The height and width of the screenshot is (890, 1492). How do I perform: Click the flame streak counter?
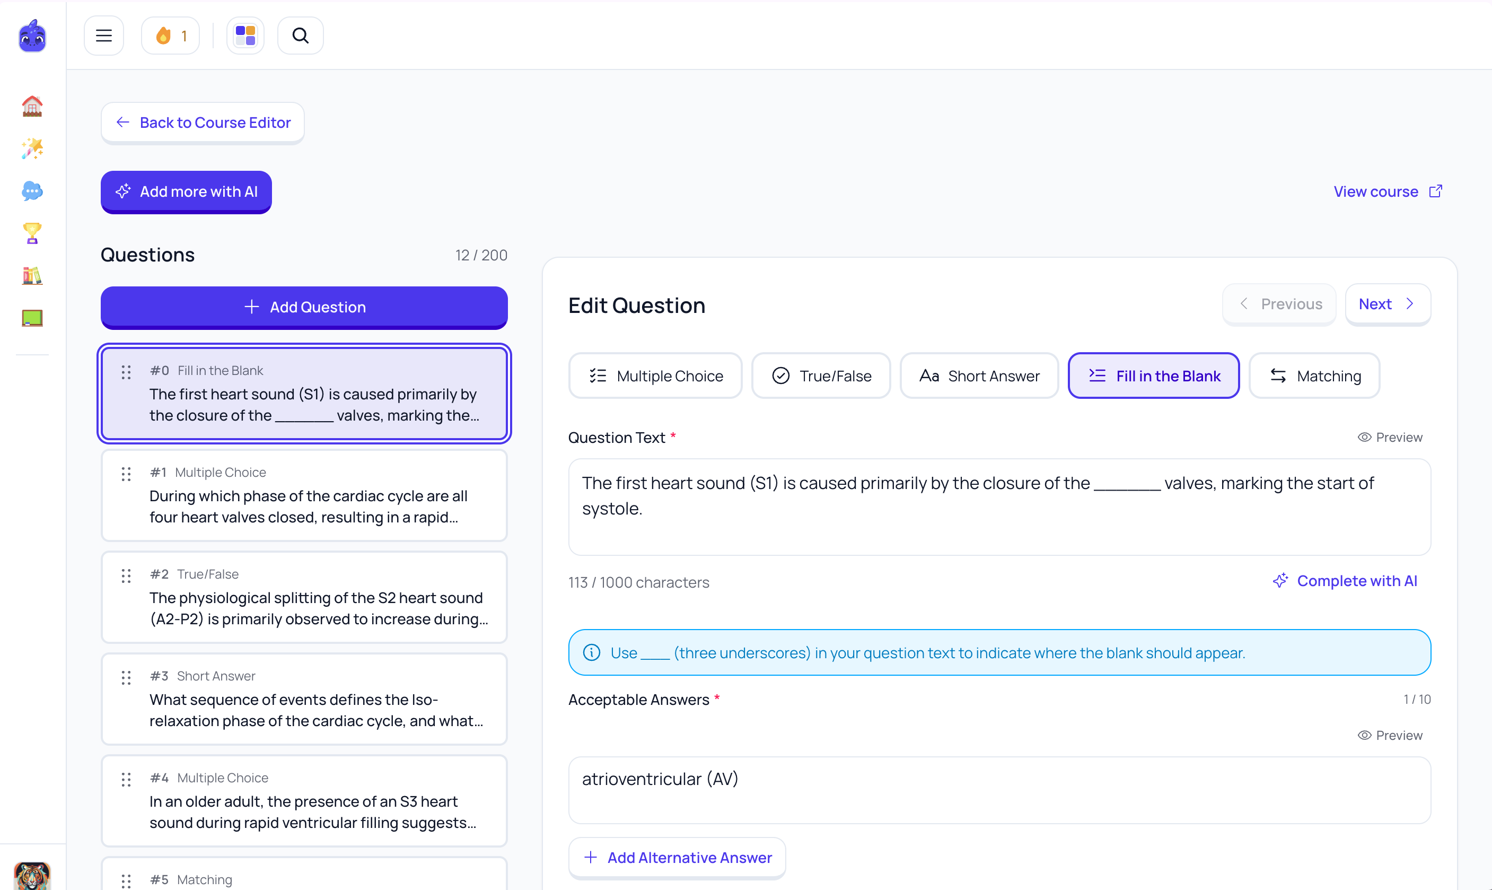[x=171, y=36]
